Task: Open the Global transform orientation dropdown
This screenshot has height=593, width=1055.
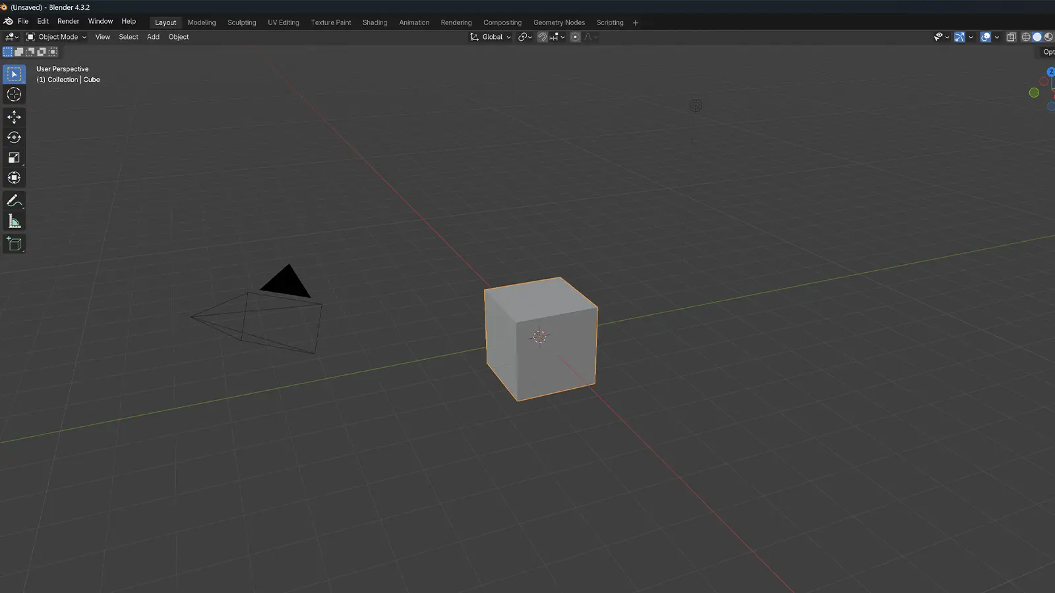Action: [491, 38]
